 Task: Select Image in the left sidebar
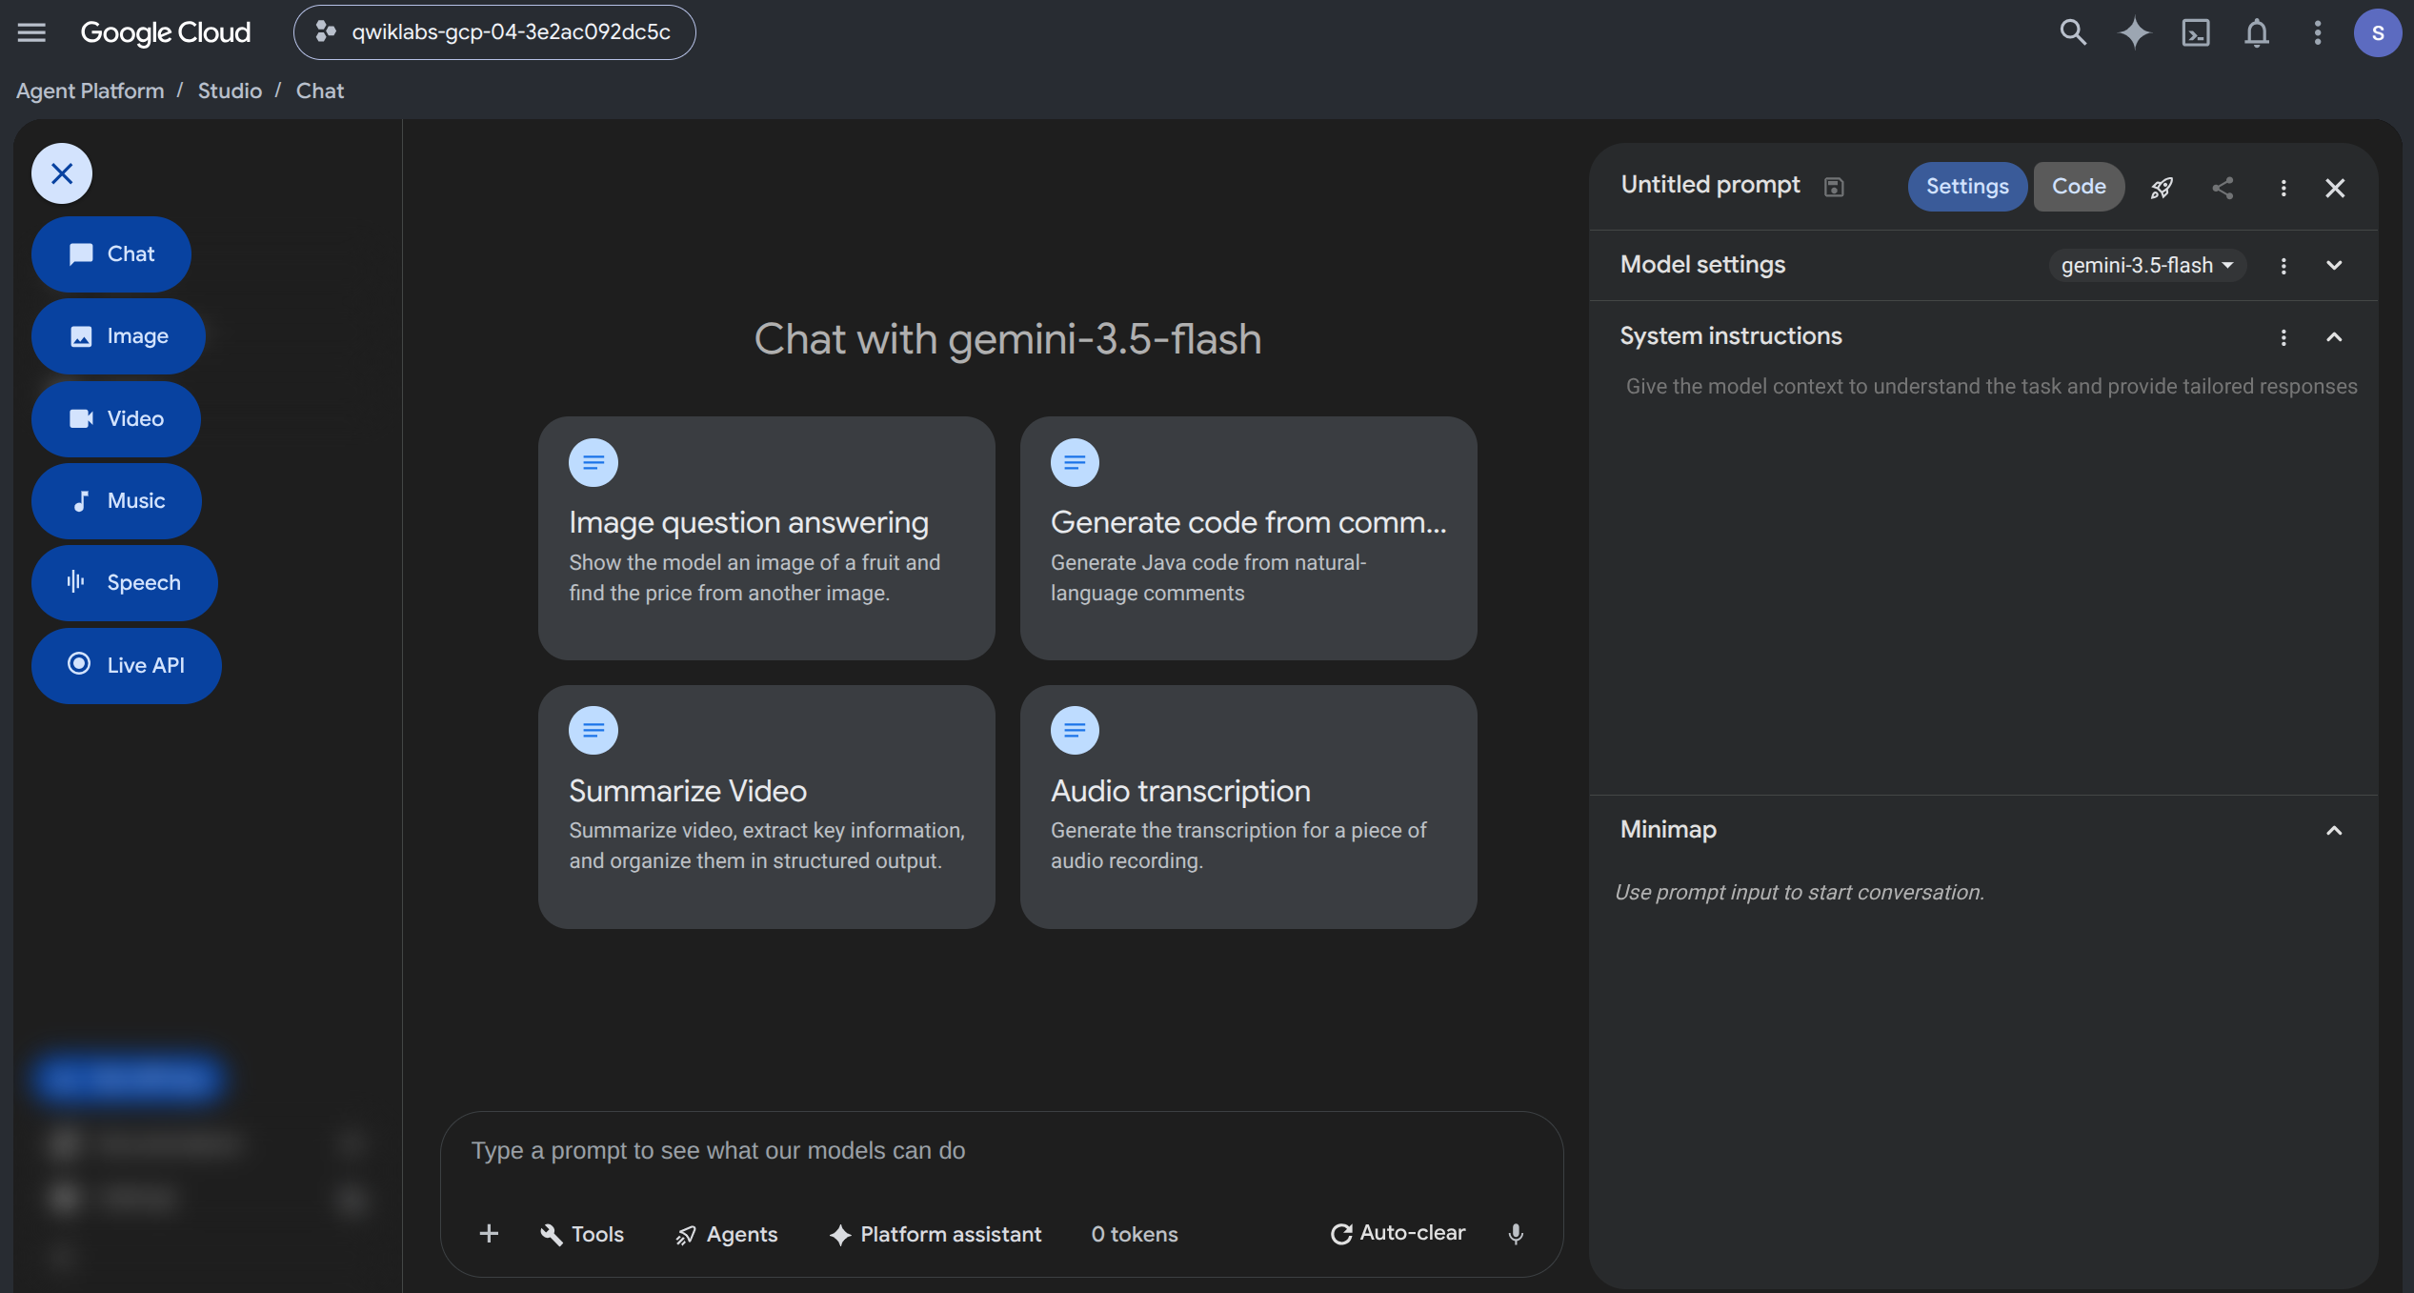click(118, 336)
